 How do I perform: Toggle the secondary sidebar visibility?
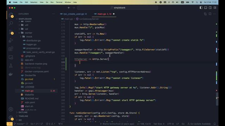point(210,8)
